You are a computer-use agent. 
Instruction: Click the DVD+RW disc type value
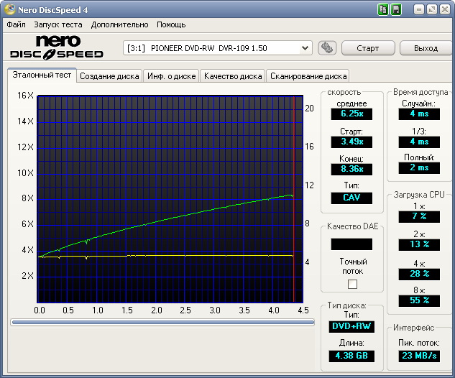(x=351, y=326)
